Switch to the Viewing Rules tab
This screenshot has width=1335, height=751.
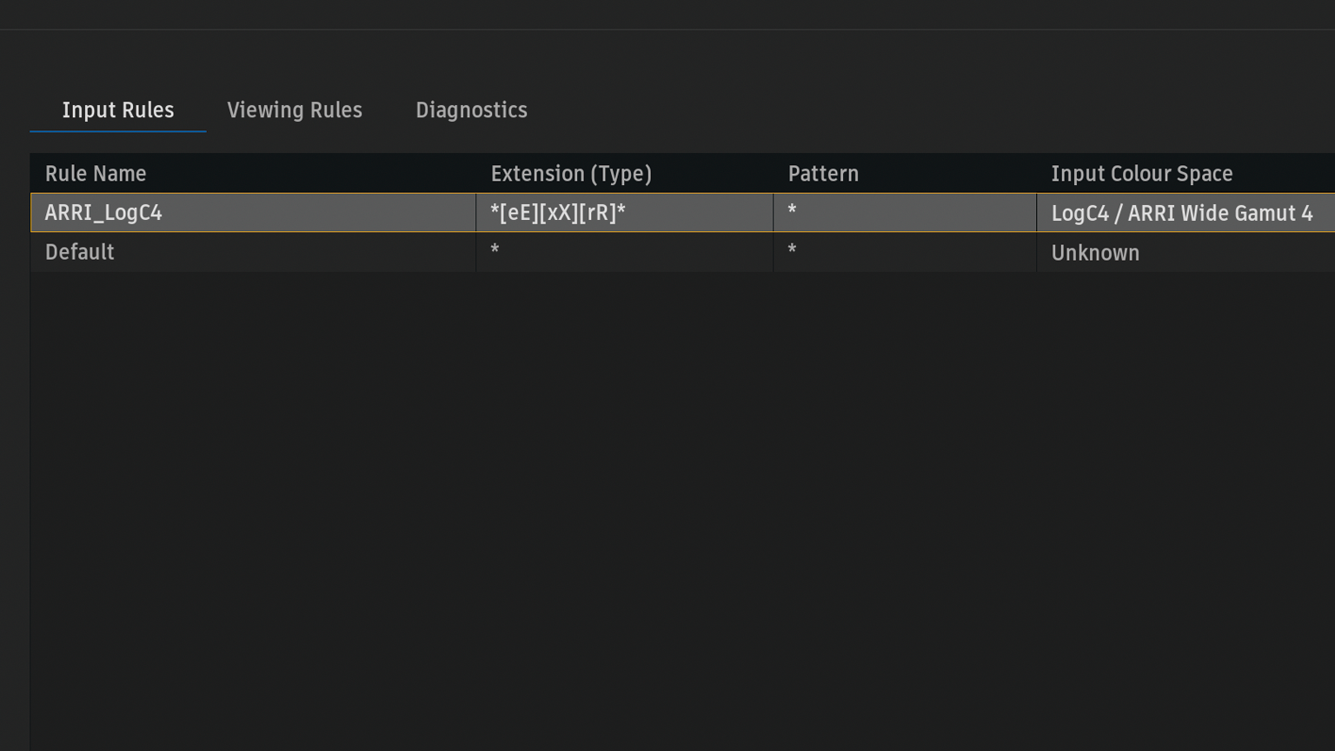point(295,110)
